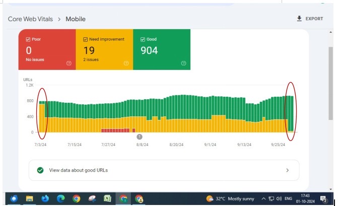Open help icon on the Poor card
Viewport: 338px width, 206px height.
[x=69, y=63]
